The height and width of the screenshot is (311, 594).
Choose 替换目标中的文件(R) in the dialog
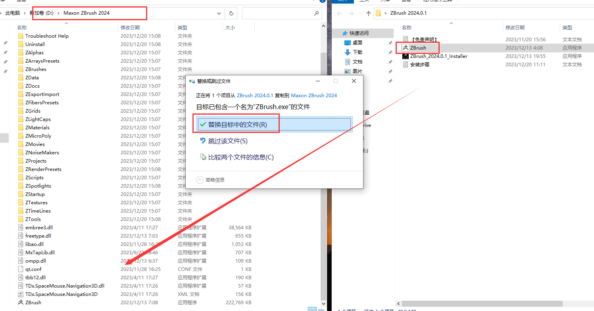point(274,125)
